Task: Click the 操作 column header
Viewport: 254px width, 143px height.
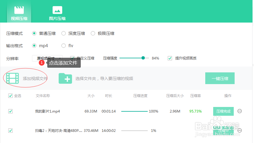Action: (228, 96)
